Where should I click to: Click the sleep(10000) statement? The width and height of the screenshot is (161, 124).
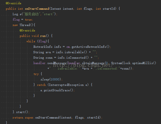click(51, 80)
